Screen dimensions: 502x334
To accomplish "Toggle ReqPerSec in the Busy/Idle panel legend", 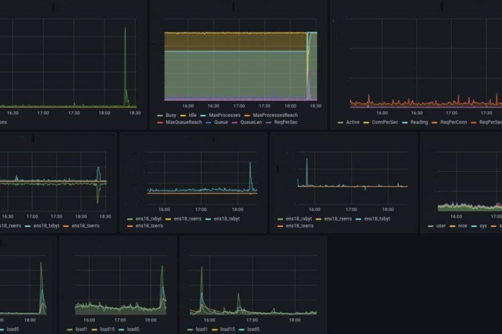I will [286, 122].
